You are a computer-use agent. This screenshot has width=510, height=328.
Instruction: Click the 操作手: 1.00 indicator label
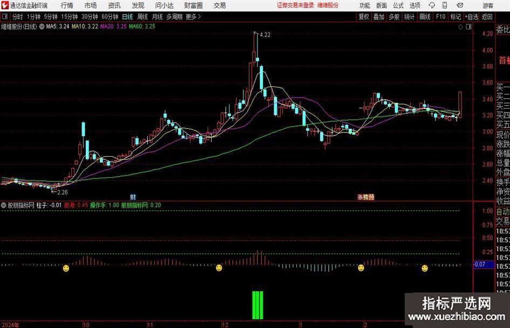point(104,205)
